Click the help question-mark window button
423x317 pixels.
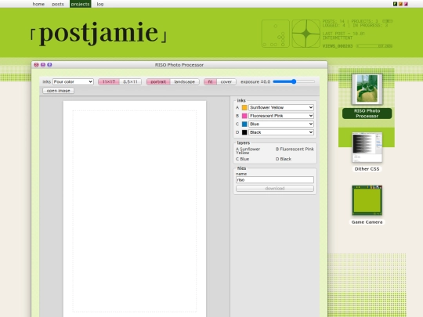pos(49,65)
